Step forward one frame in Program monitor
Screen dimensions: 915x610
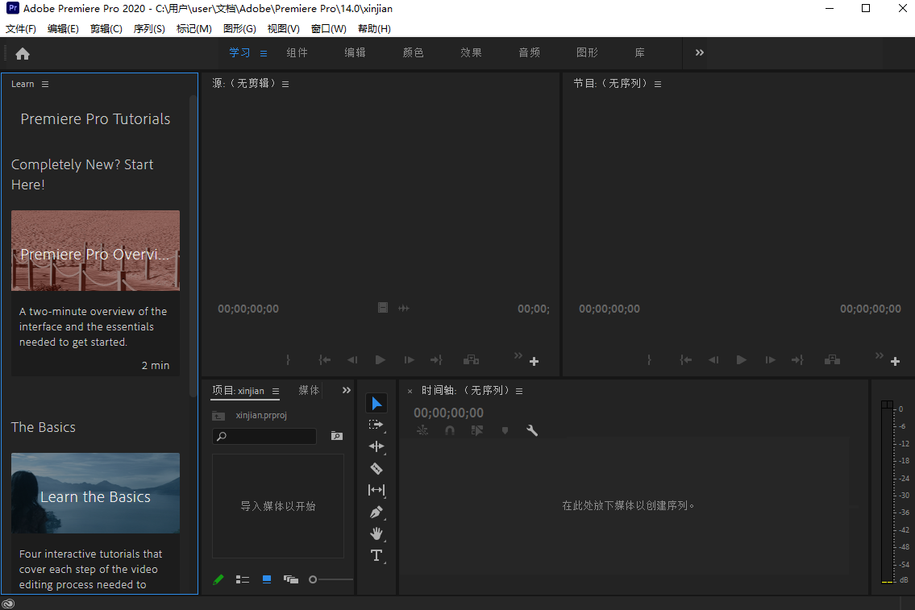770,360
